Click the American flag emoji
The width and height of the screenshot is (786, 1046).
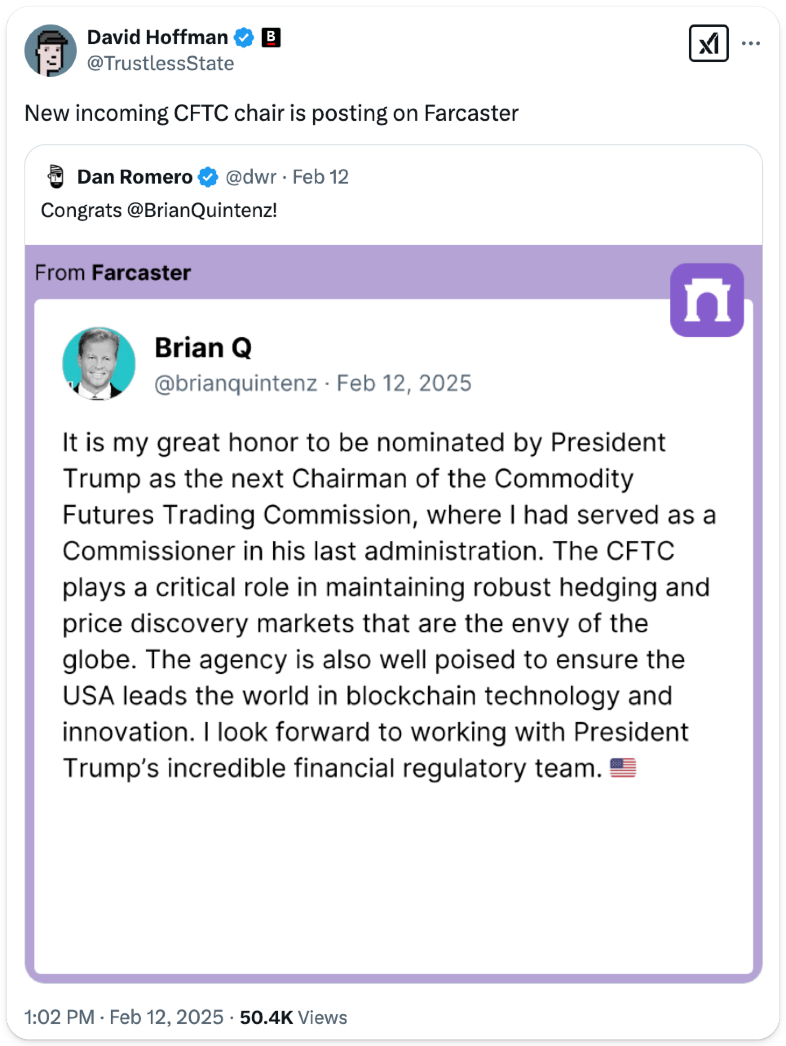click(x=623, y=767)
